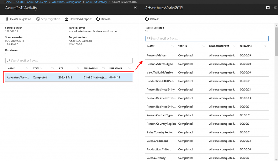Screen dimensions: 278x161
Task: Select the AdventureWork... database row
Action: 69,78
